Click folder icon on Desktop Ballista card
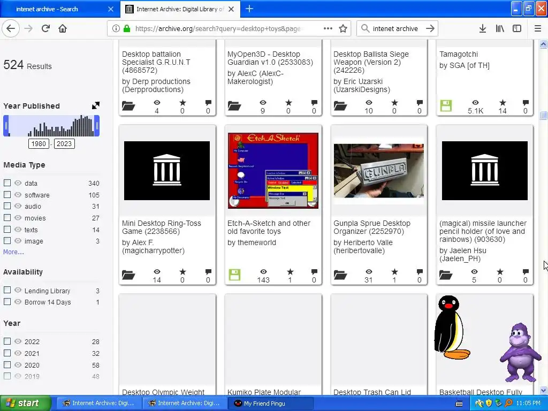The height and width of the screenshot is (411, 548). tap(340, 105)
